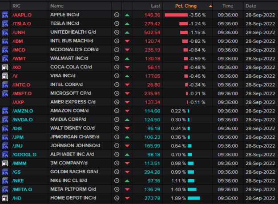Click the red -1.24 % Tesla change bar
This screenshot has height=204, width=278.
click(x=183, y=24)
